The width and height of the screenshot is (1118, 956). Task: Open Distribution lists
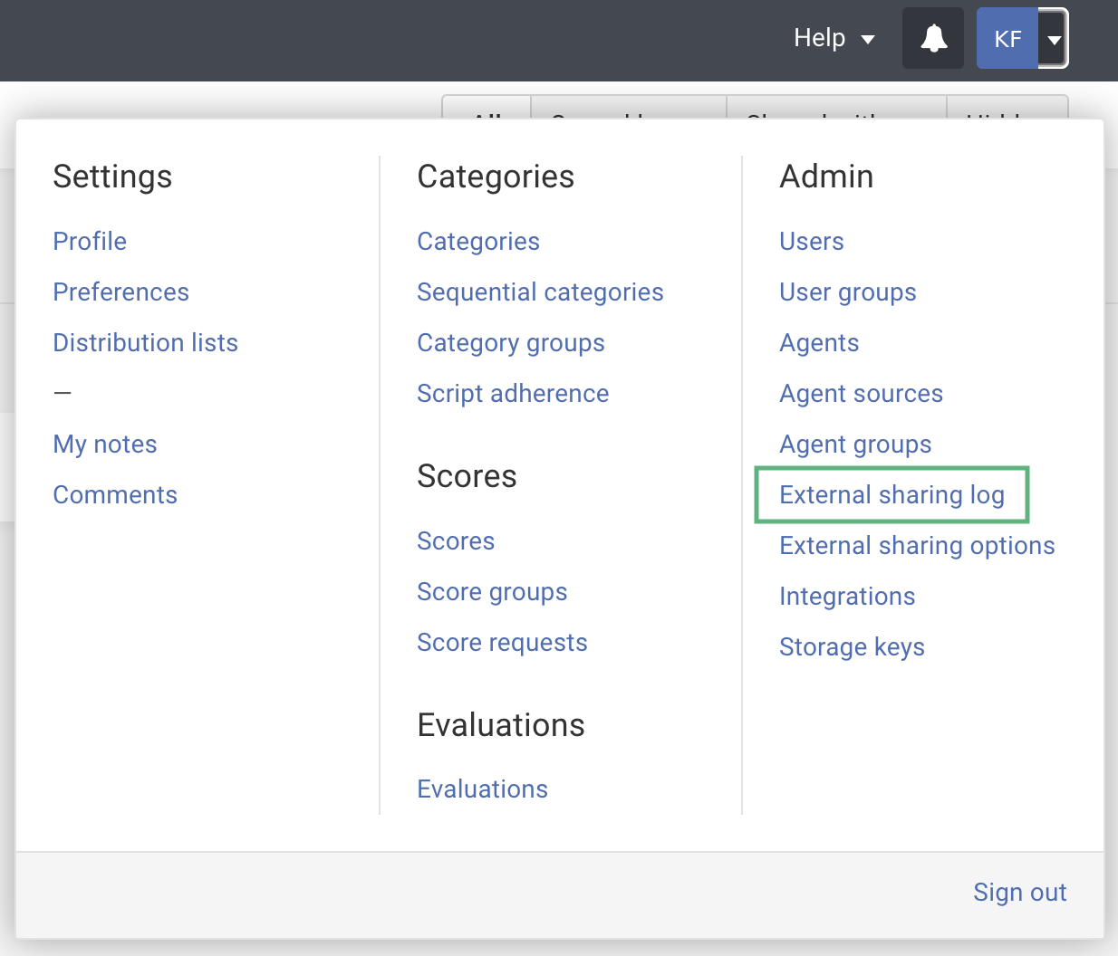[x=145, y=343]
